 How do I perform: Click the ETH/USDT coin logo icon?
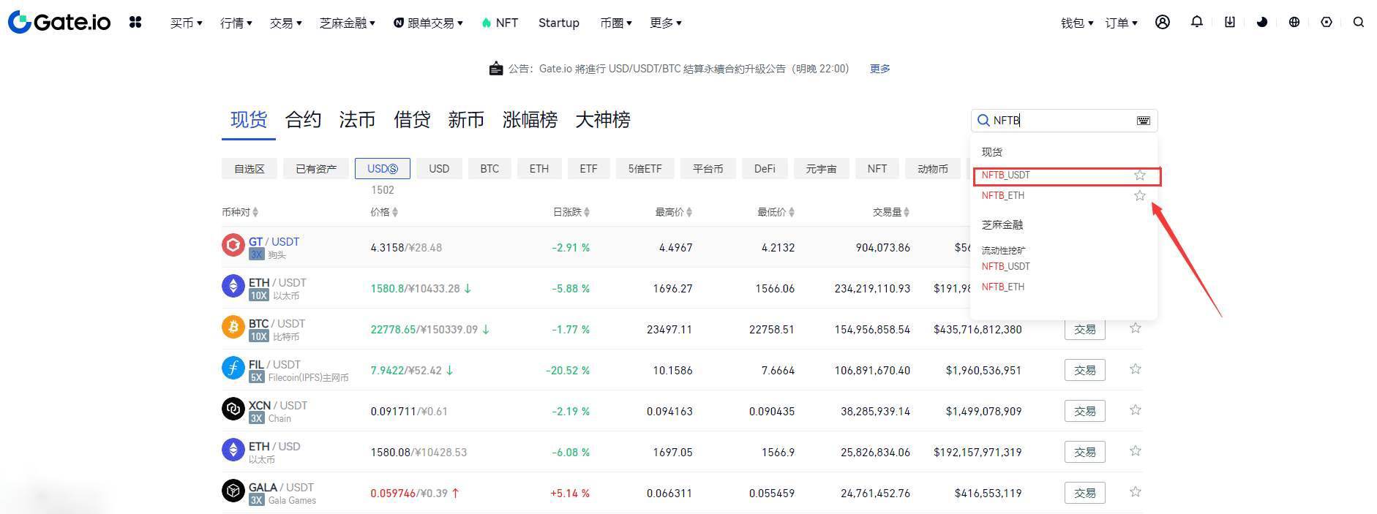click(x=233, y=286)
